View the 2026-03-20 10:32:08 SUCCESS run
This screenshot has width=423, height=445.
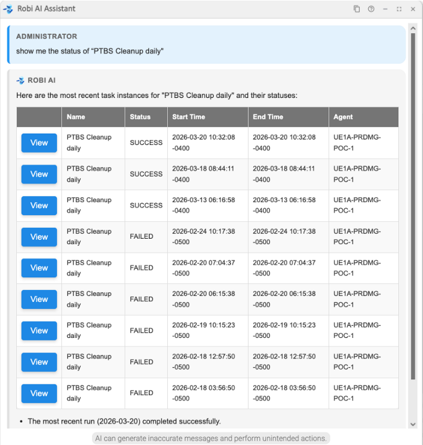(39, 143)
